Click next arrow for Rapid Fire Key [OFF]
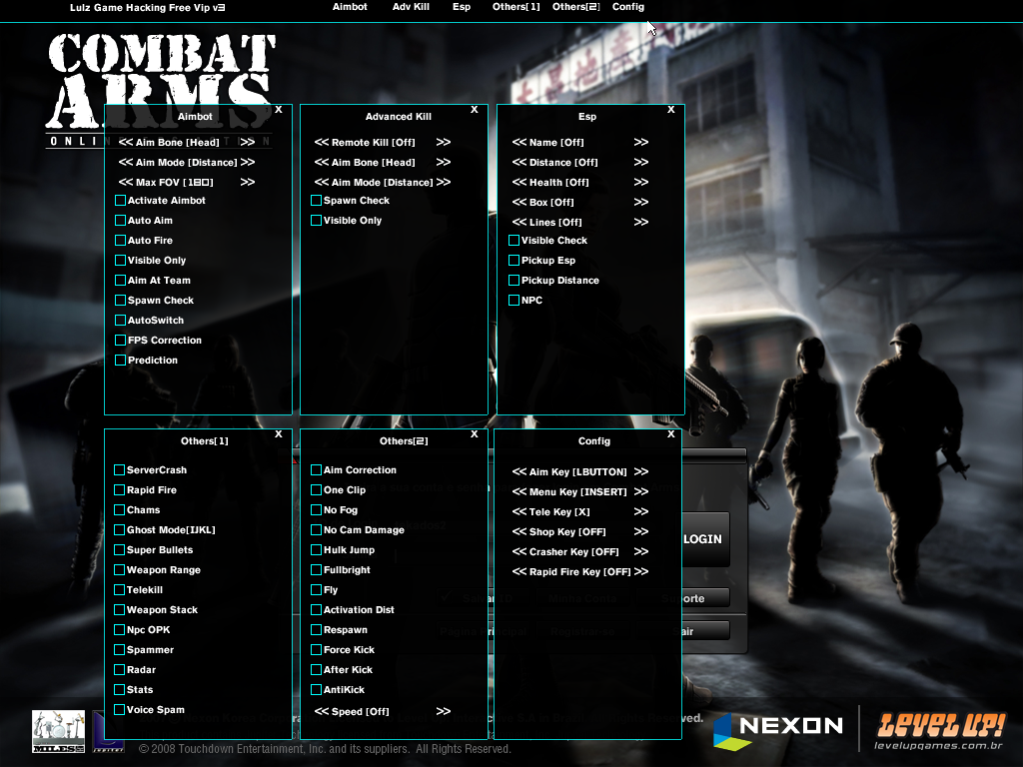 click(x=641, y=571)
